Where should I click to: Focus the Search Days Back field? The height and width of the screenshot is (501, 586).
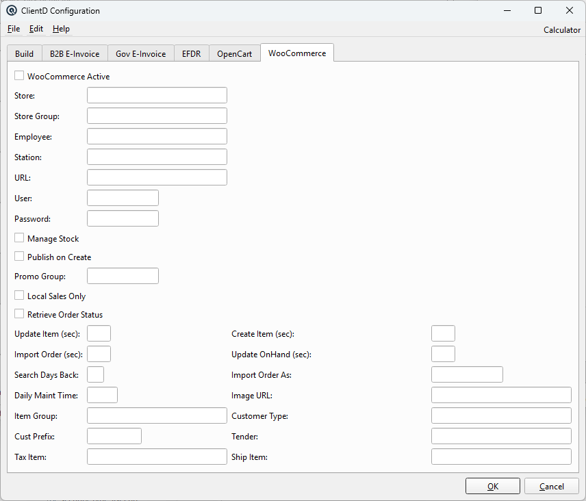coord(96,374)
